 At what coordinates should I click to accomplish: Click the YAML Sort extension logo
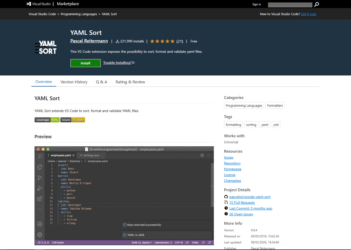click(x=46, y=47)
